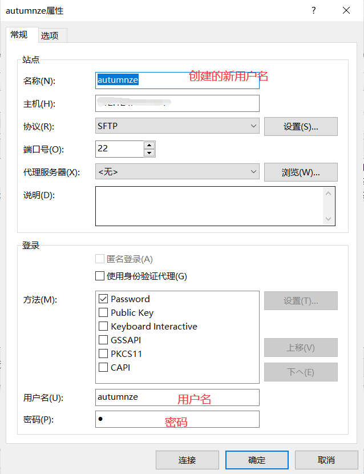Viewport: 364px width, 474px height.
Task: Click the 连接 (Connect) button
Action: 187,460
